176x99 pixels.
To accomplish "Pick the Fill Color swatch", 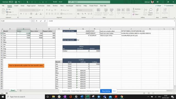I will [x=36, y=14].
